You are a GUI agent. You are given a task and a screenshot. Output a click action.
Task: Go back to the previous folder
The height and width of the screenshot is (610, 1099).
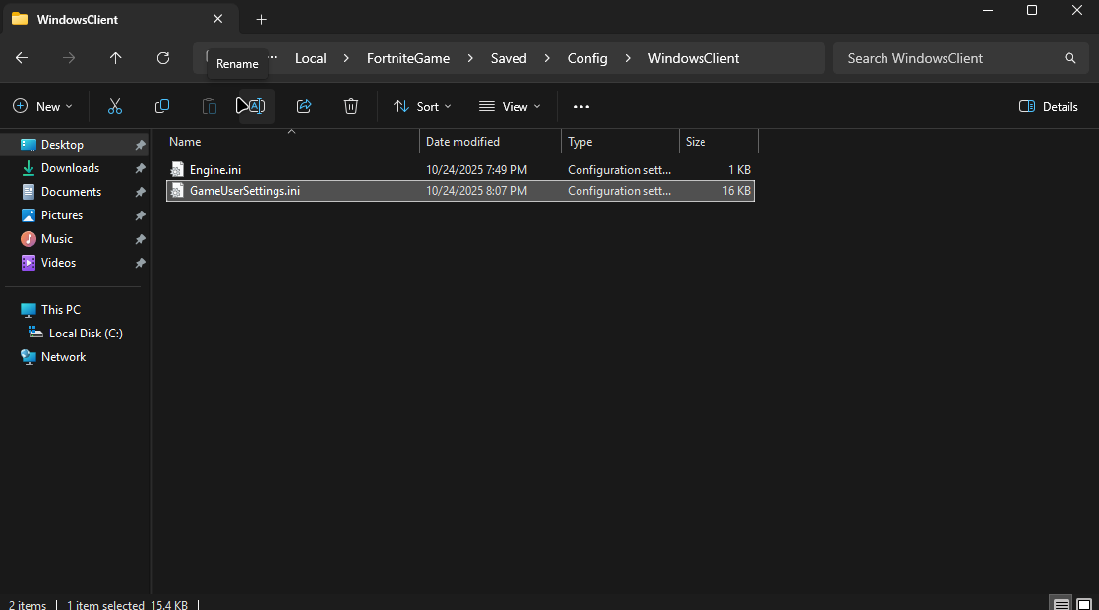click(21, 58)
